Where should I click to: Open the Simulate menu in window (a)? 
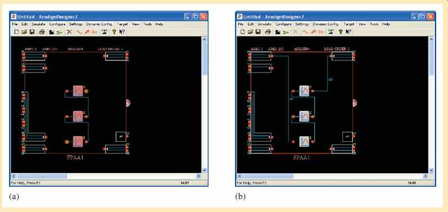point(38,24)
